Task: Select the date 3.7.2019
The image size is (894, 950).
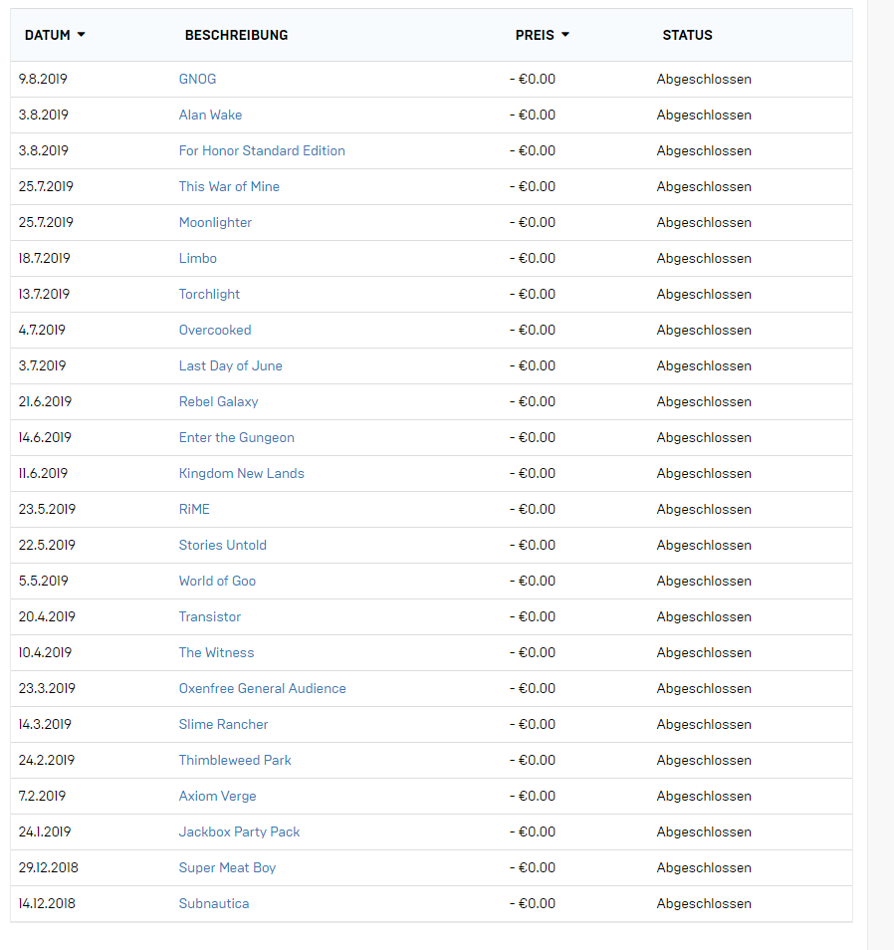Action: pyautogui.click(x=42, y=365)
